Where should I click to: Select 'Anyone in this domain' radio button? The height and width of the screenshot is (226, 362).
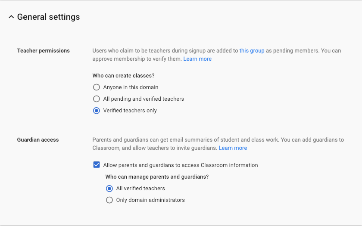click(x=97, y=87)
